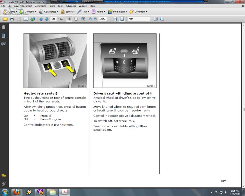Open the Window menu

click(x=83, y=6)
